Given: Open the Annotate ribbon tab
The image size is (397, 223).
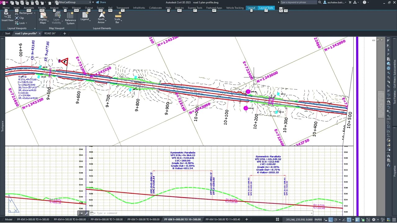Looking at the screenshot, I should click(x=29, y=8).
